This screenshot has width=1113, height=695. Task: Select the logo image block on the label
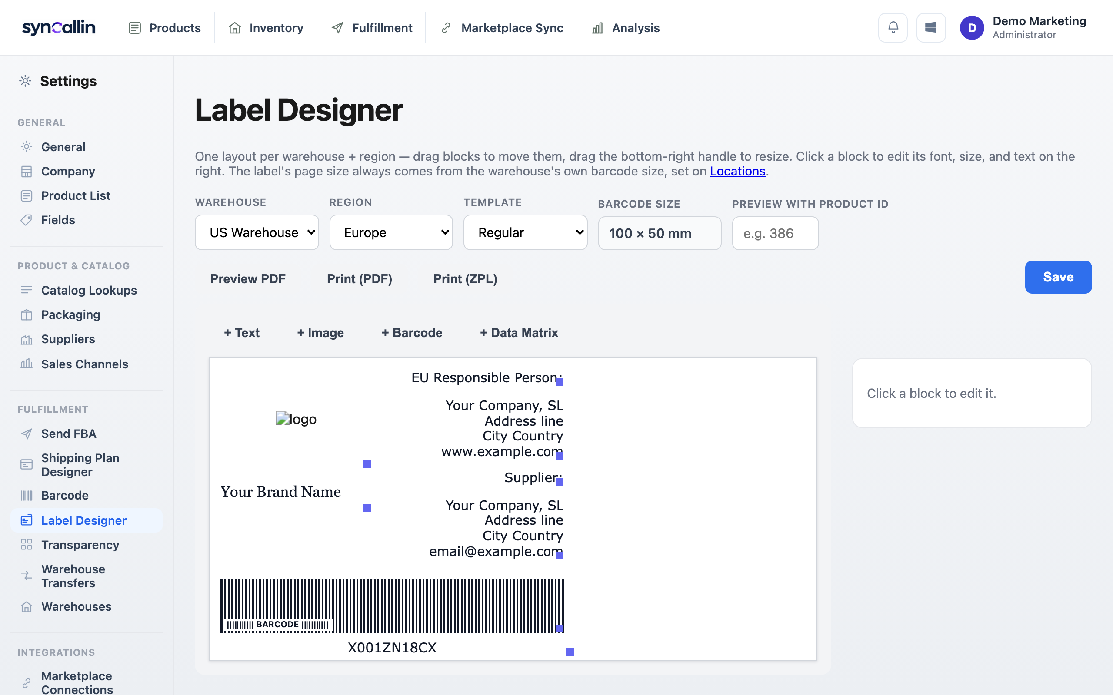coord(295,418)
